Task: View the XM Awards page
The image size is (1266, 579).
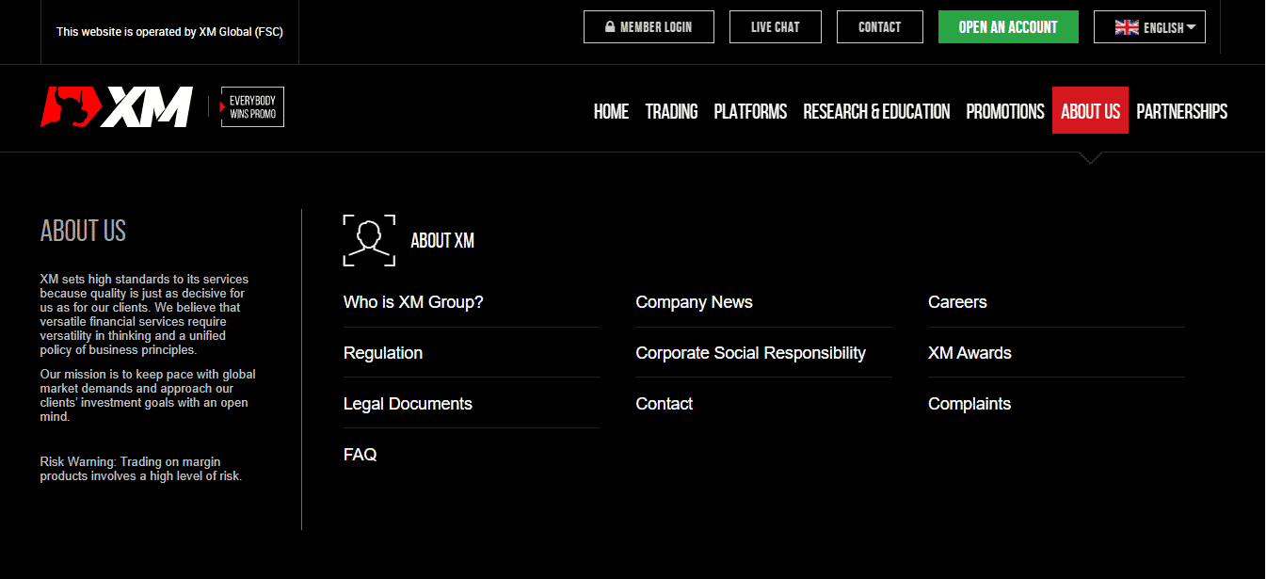Action: click(970, 353)
